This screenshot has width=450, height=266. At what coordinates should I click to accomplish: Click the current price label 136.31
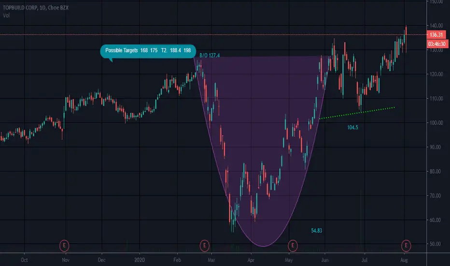click(436, 35)
